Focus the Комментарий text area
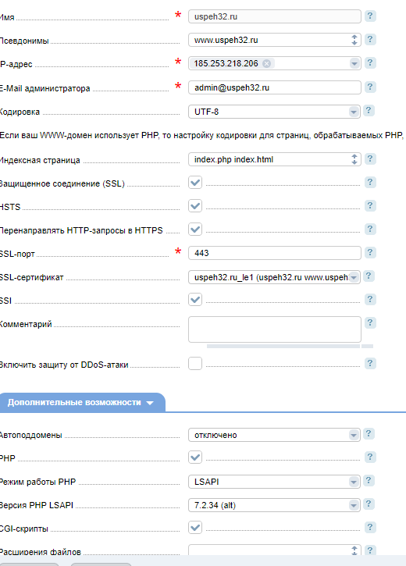The image size is (406, 566). click(x=275, y=329)
